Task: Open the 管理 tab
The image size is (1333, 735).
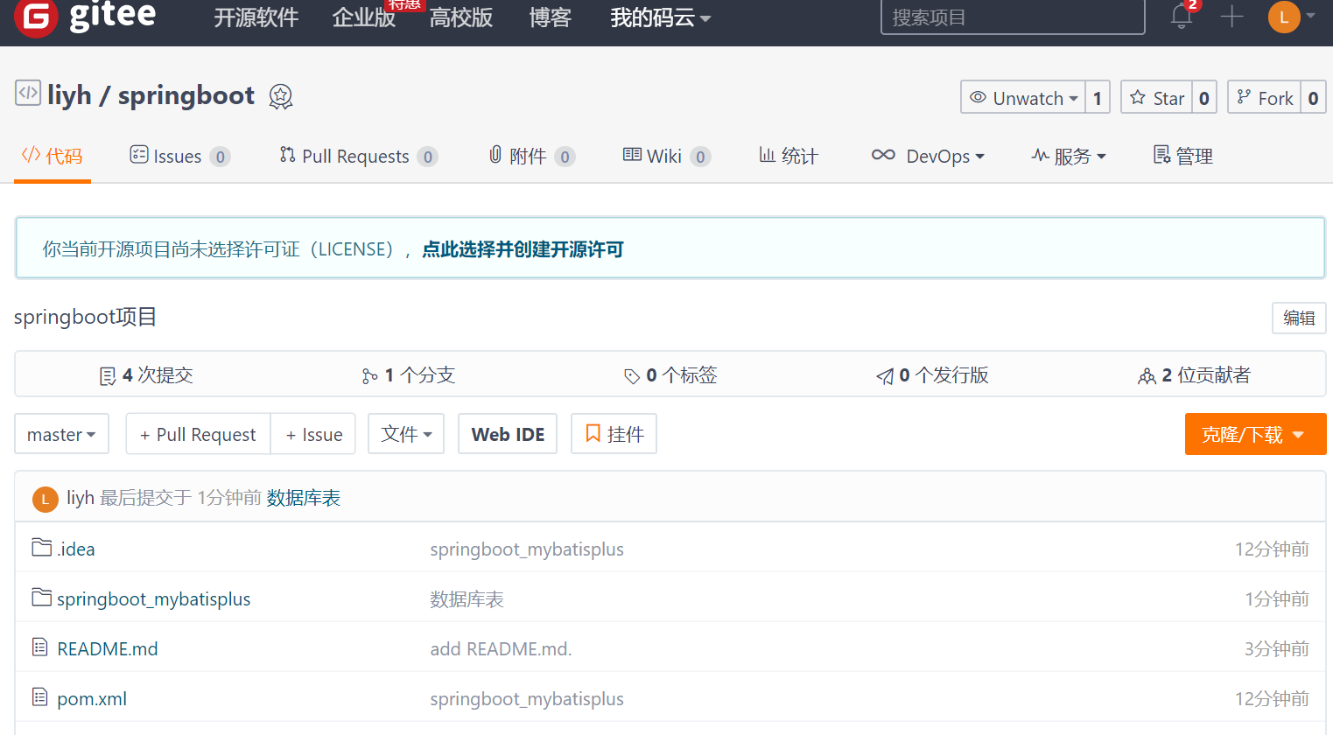Action: (x=1183, y=156)
